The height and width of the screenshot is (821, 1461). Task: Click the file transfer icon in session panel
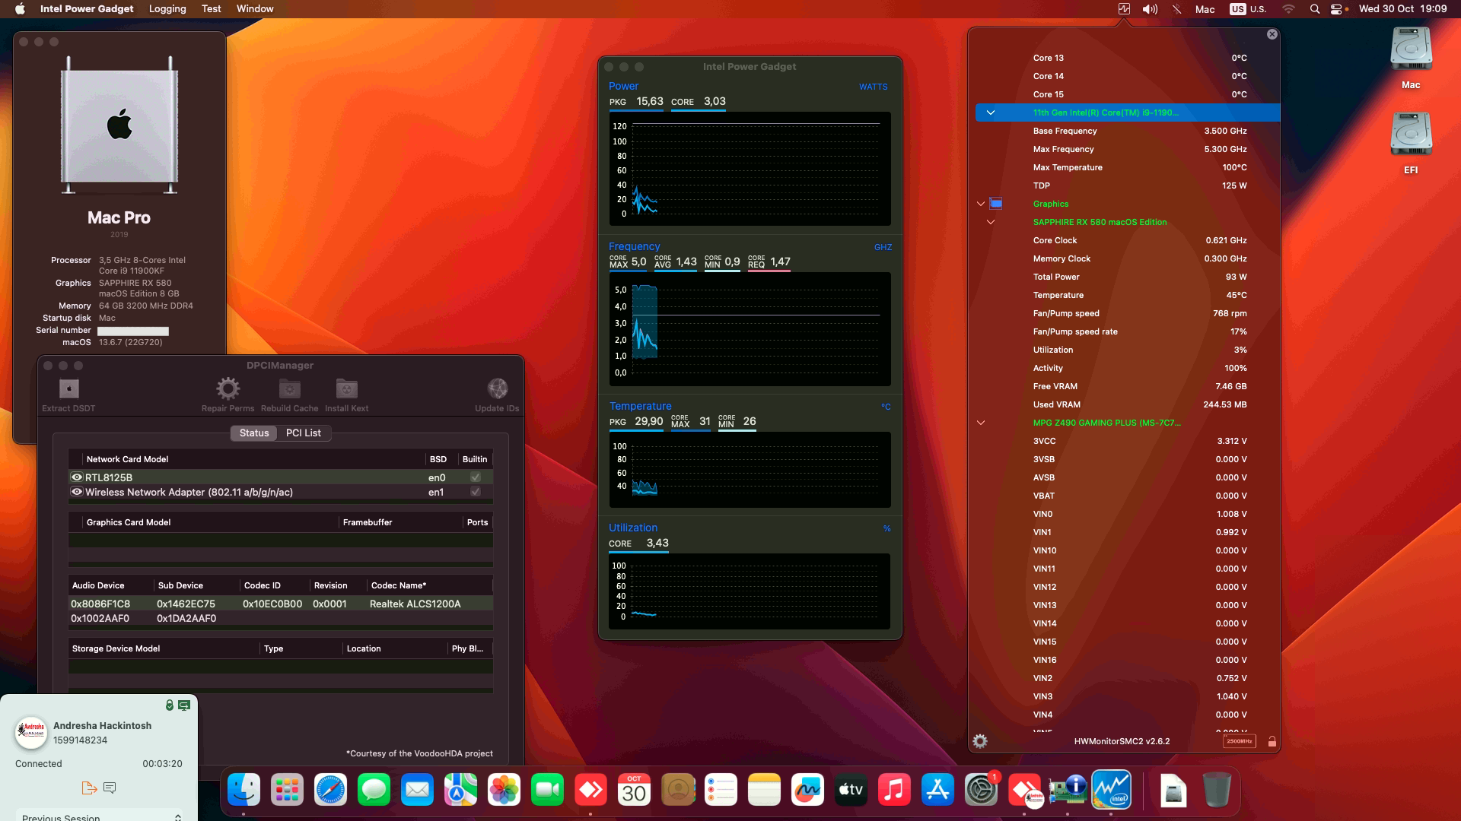tap(88, 788)
